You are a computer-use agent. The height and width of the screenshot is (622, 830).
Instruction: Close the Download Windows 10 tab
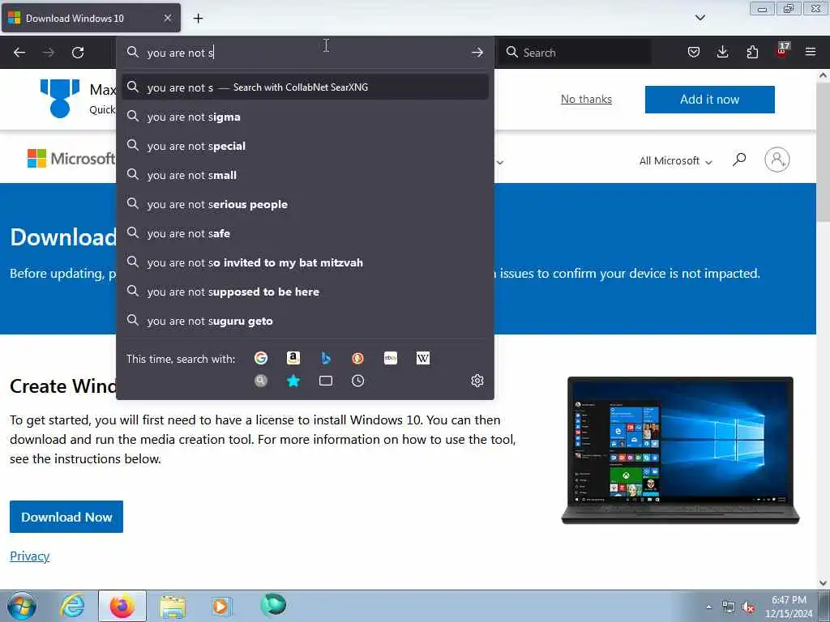pyautogui.click(x=168, y=18)
